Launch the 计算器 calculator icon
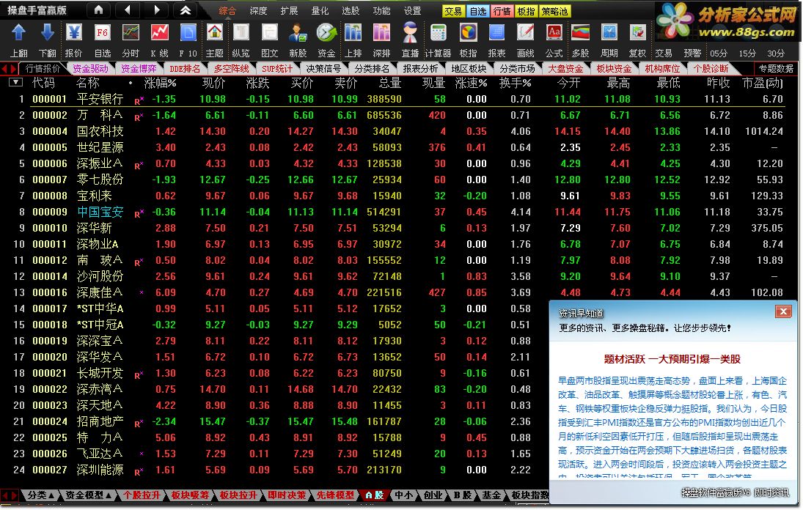 coord(438,33)
